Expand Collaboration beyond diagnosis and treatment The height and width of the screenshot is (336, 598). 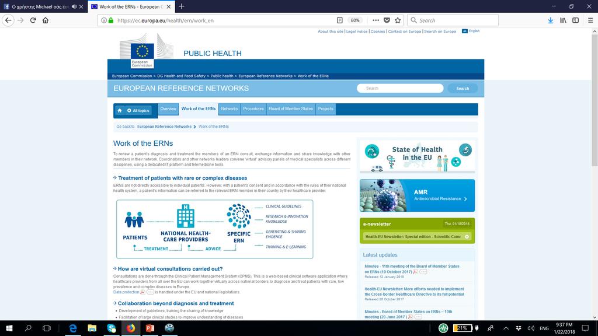tap(175, 303)
